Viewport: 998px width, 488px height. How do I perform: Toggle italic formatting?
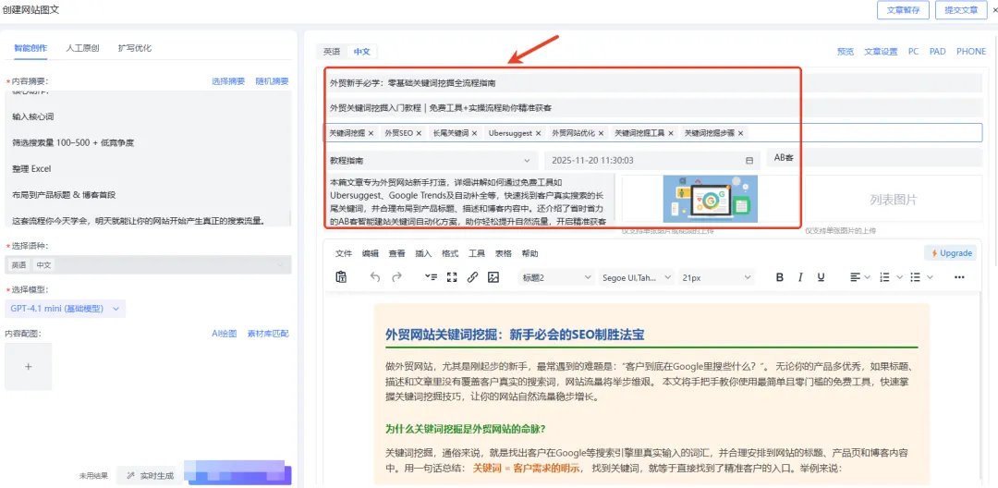(x=800, y=277)
